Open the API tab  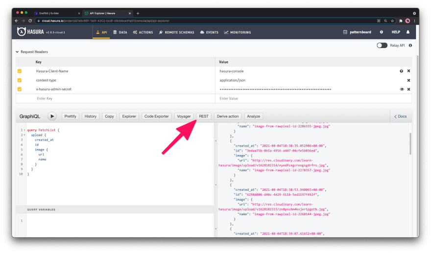pos(101,32)
